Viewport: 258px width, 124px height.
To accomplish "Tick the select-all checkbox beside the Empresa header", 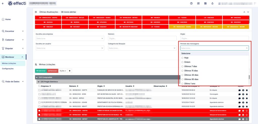I will [39, 86].
